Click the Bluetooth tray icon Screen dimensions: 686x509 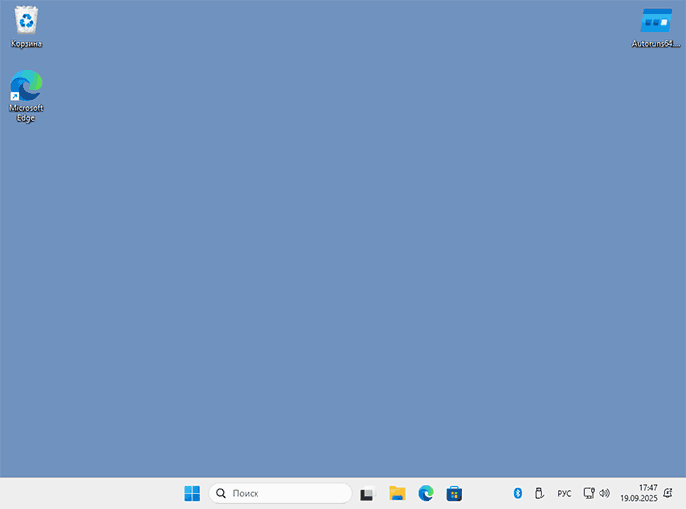point(517,493)
